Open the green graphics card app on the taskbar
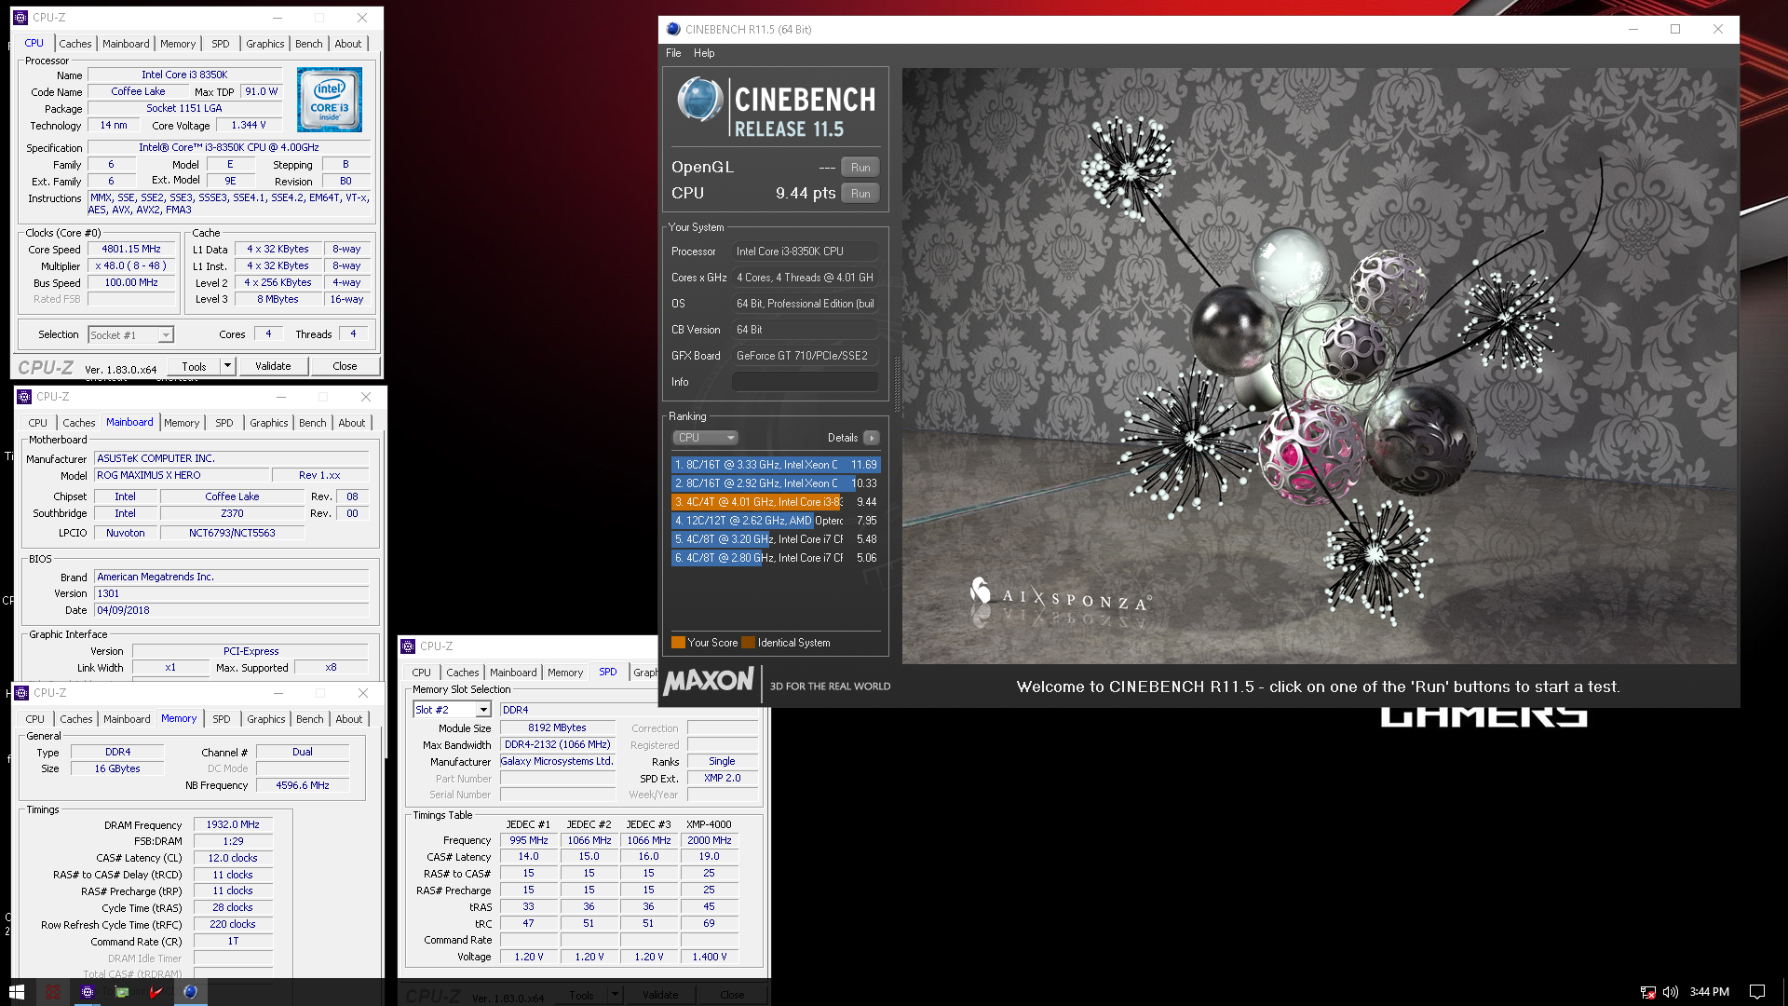The image size is (1788, 1006). click(121, 992)
